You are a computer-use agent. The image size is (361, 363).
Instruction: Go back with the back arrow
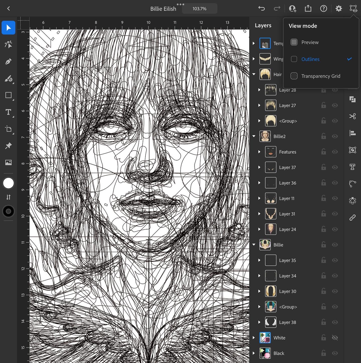point(9,9)
